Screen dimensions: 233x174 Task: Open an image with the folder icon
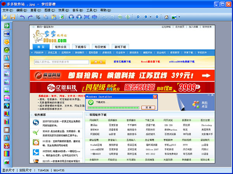tap(5, 17)
